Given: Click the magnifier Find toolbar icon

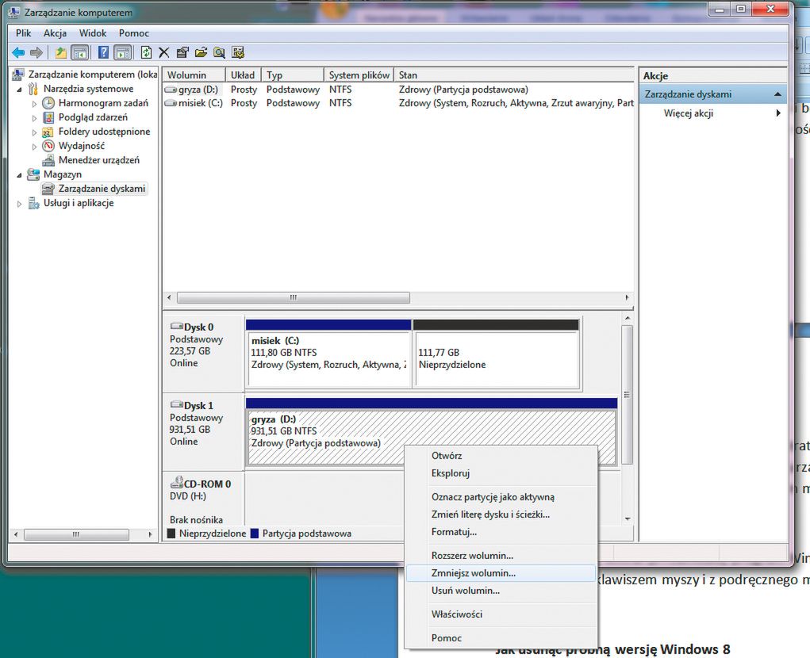Looking at the screenshot, I should [220, 52].
